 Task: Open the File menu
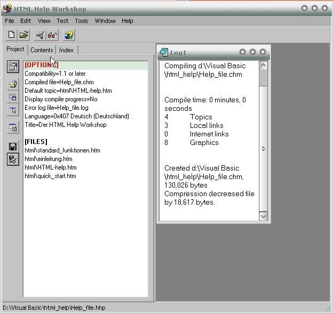10,21
